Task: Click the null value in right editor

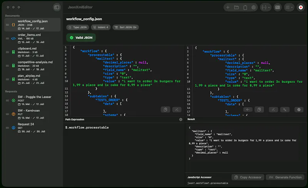Action: tap(264, 63)
